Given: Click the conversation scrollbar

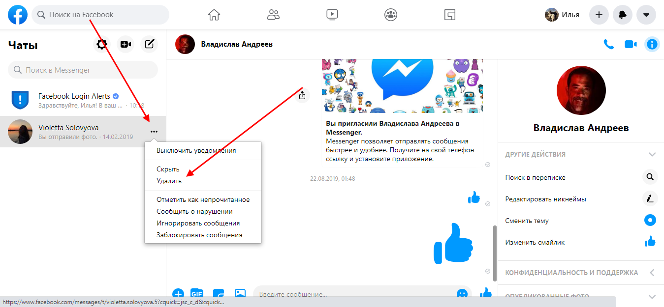Looking at the screenshot, I should pos(494,253).
